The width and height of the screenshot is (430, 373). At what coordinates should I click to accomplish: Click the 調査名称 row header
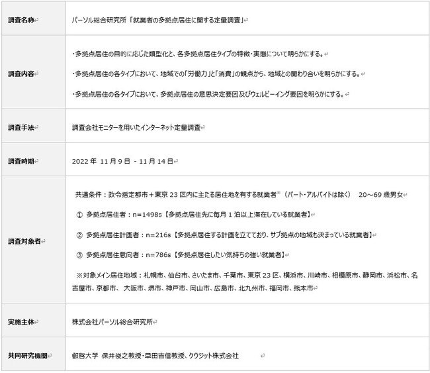(22, 21)
